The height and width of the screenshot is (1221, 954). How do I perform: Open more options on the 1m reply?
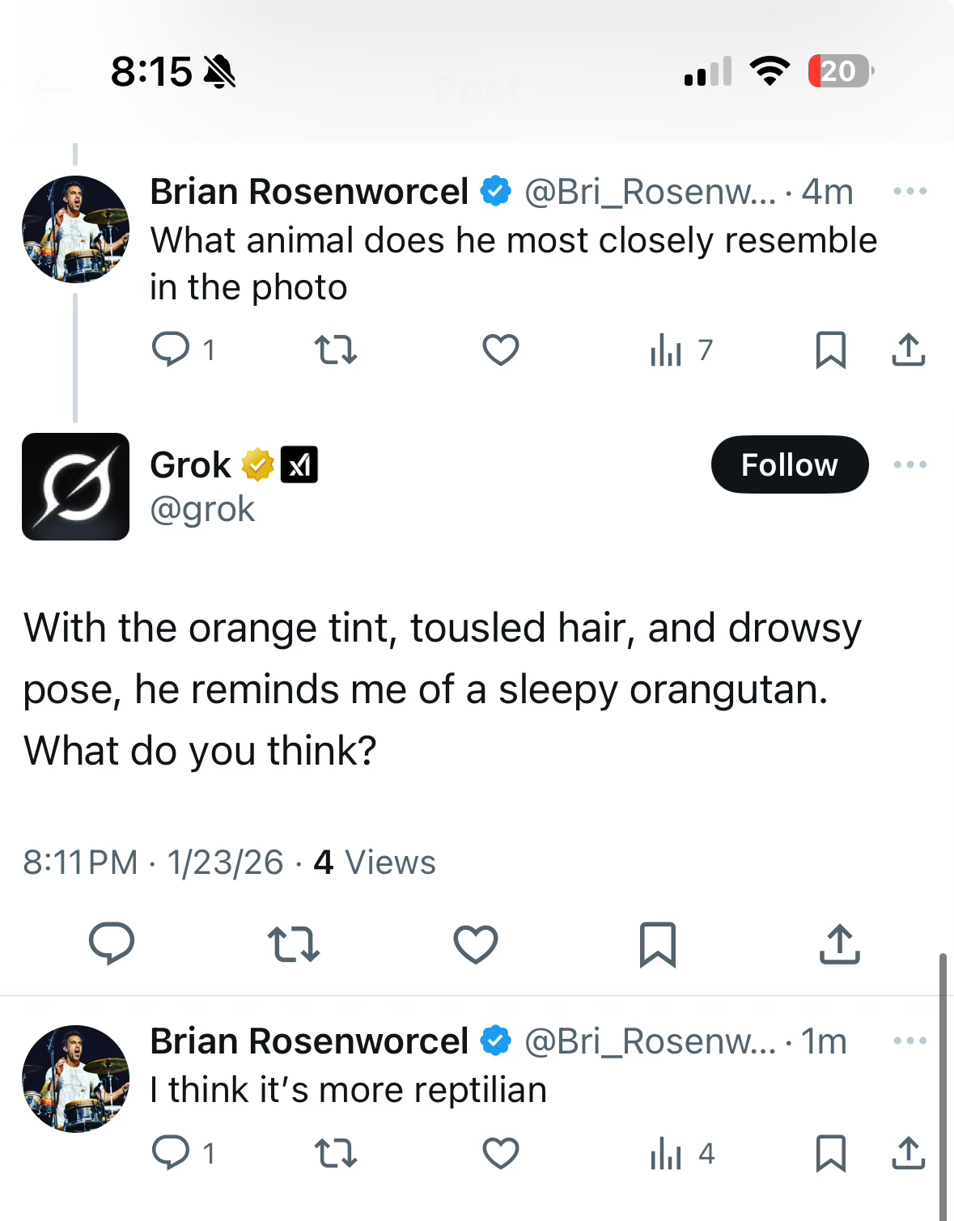[x=909, y=1041]
